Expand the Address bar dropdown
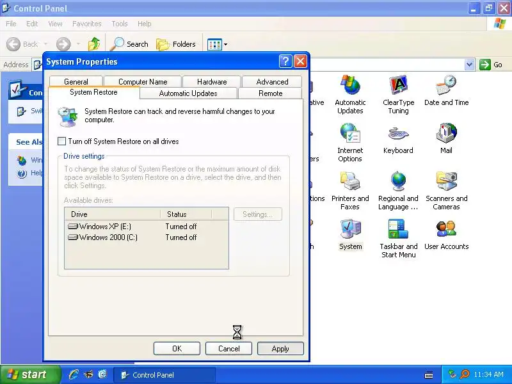Screen dimensions: 512x384 469,65
